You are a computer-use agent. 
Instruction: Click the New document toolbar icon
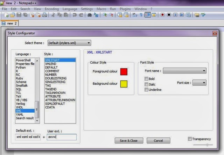[x=6, y=15]
